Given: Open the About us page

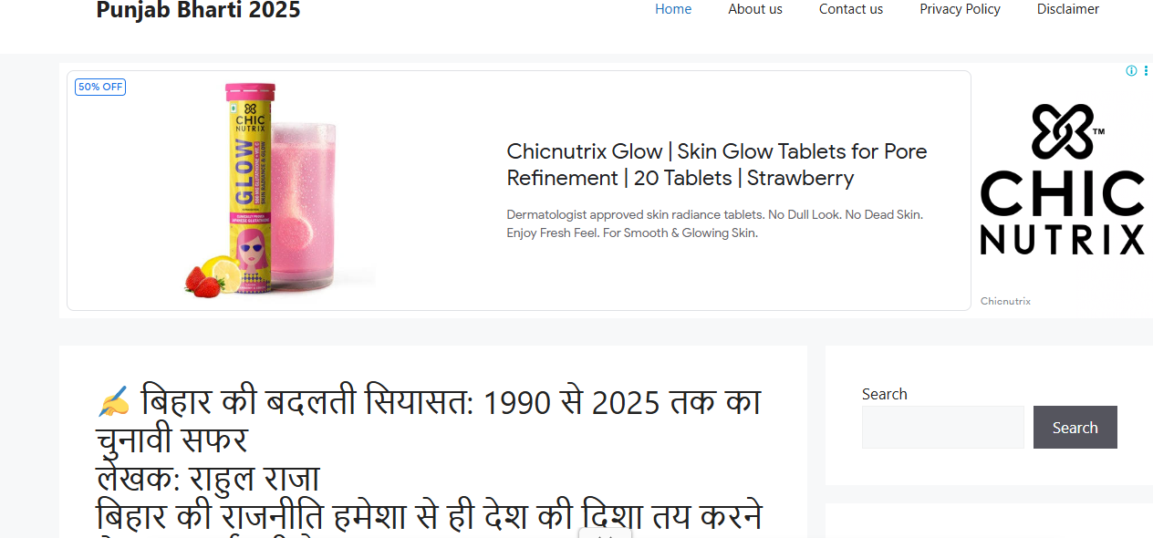Looking at the screenshot, I should coord(755,9).
